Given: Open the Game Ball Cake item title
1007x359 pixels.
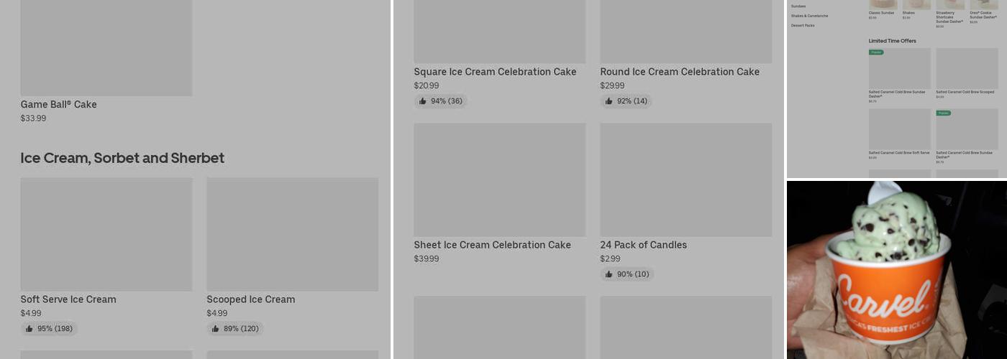Looking at the screenshot, I should (58, 105).
